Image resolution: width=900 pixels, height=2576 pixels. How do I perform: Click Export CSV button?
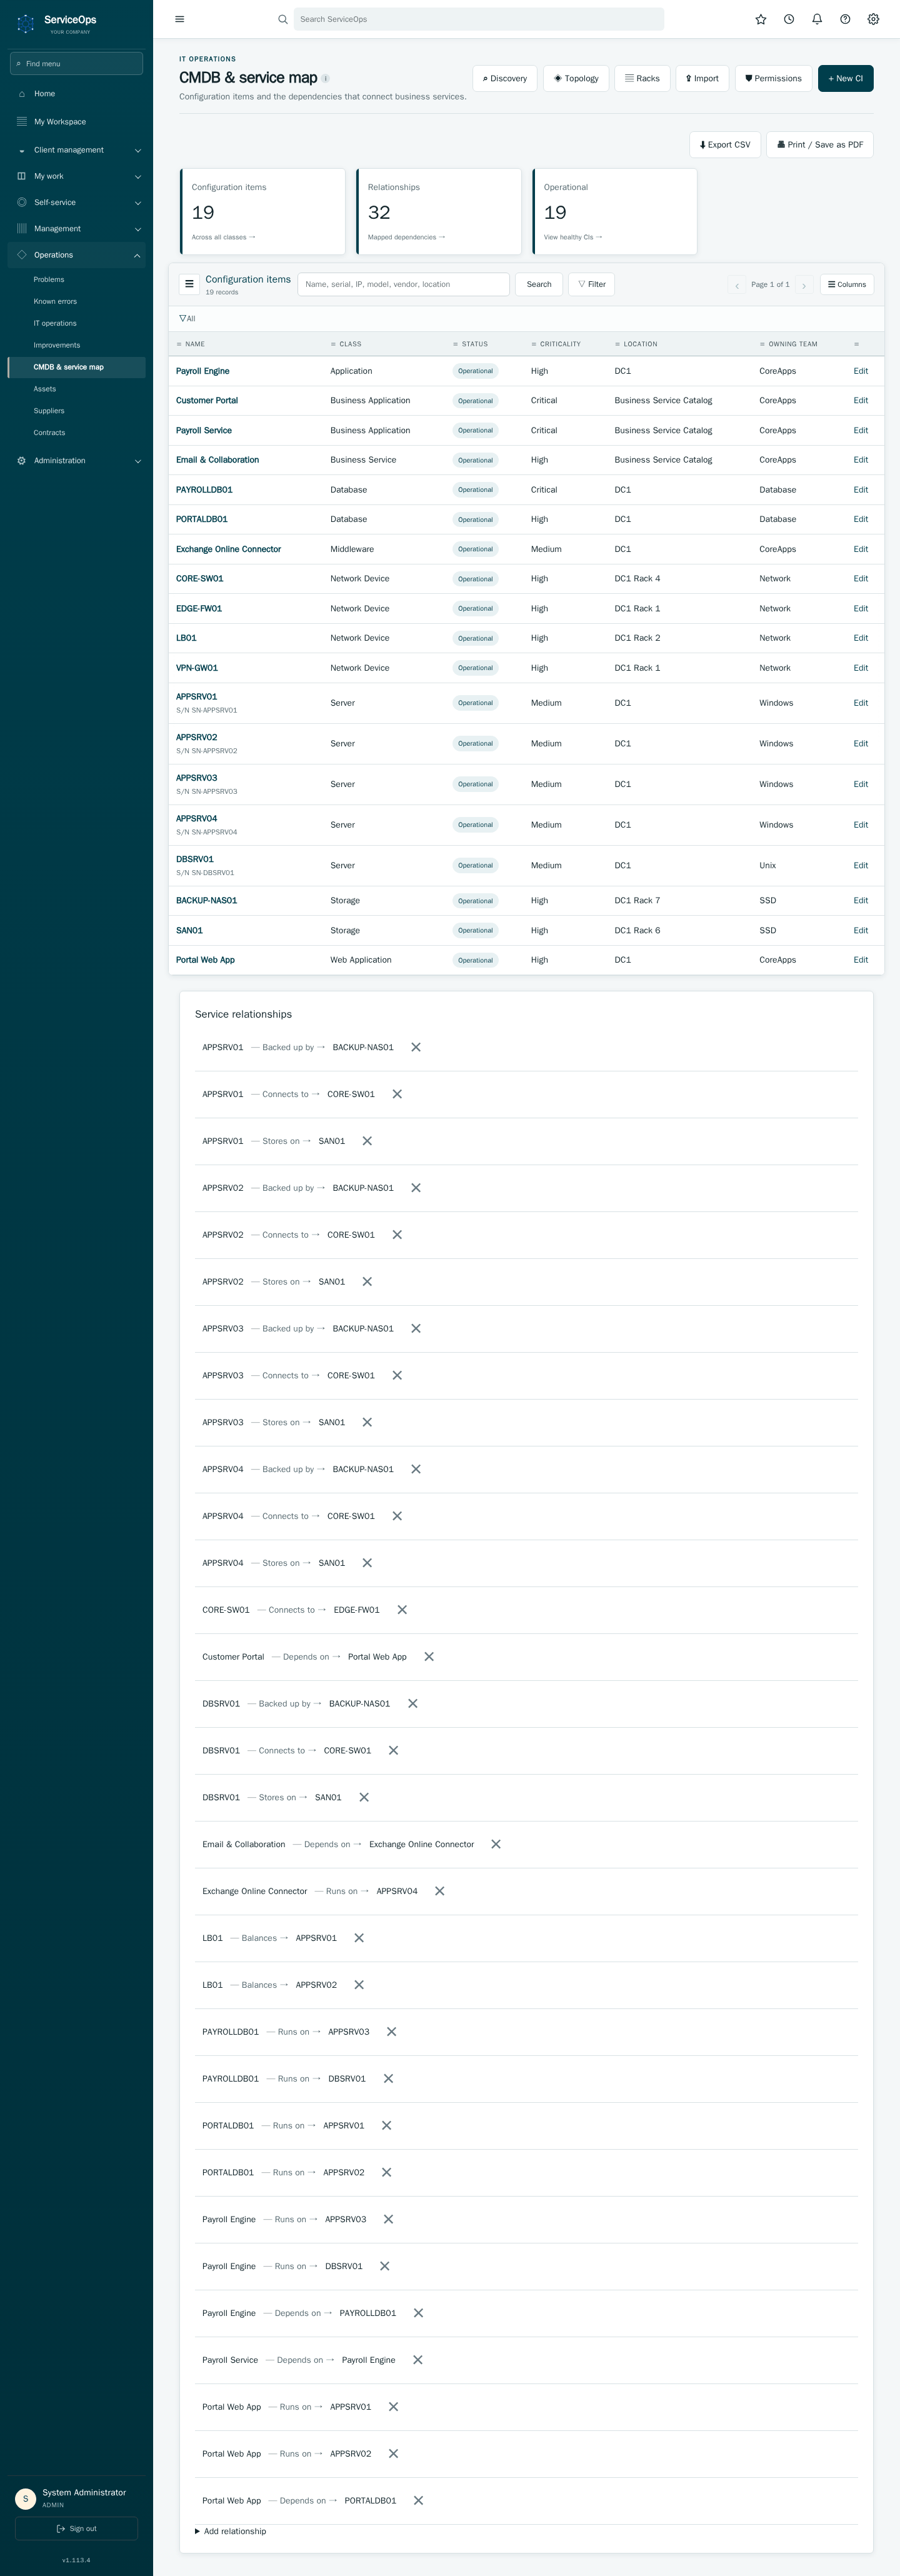[725, 145]
